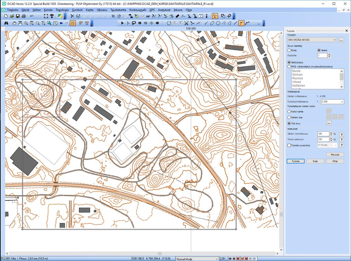Select Yksi sivu radio button

pos(289,123)
